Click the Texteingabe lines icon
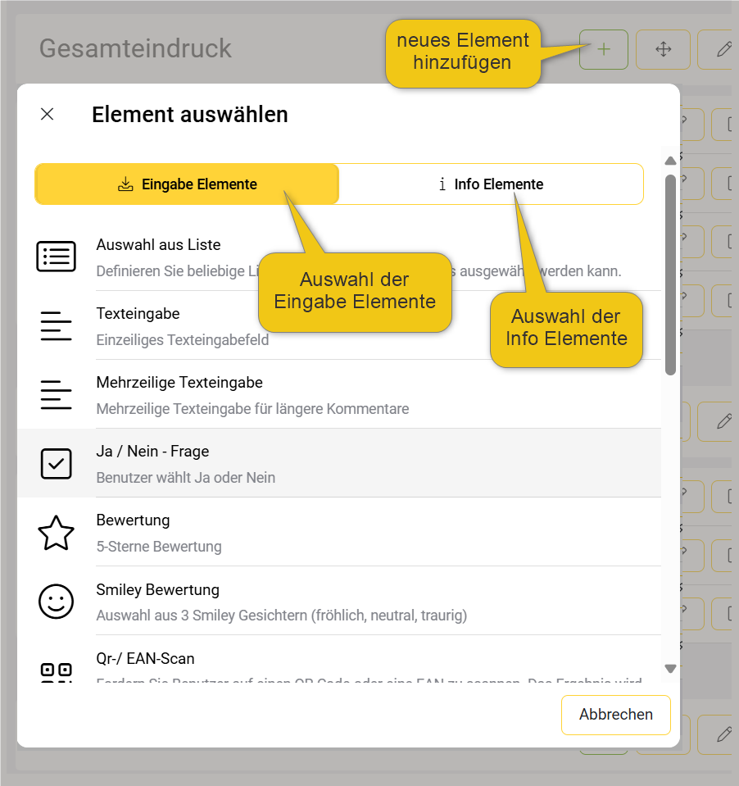The image size is (739, 786). 56,325
